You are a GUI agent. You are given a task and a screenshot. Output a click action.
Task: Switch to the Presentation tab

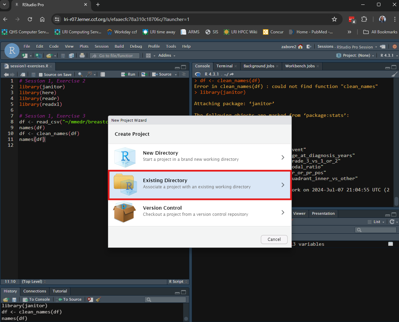(323, 213)
